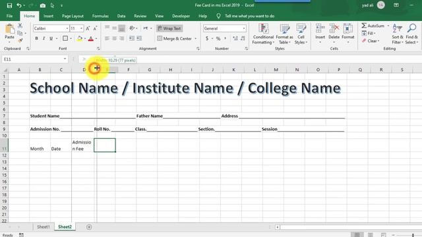Expand the AutoSum dropdown arrow
The height and width of the screenshot is (237, 422).
pyautogui.click(x=388, y=26)
